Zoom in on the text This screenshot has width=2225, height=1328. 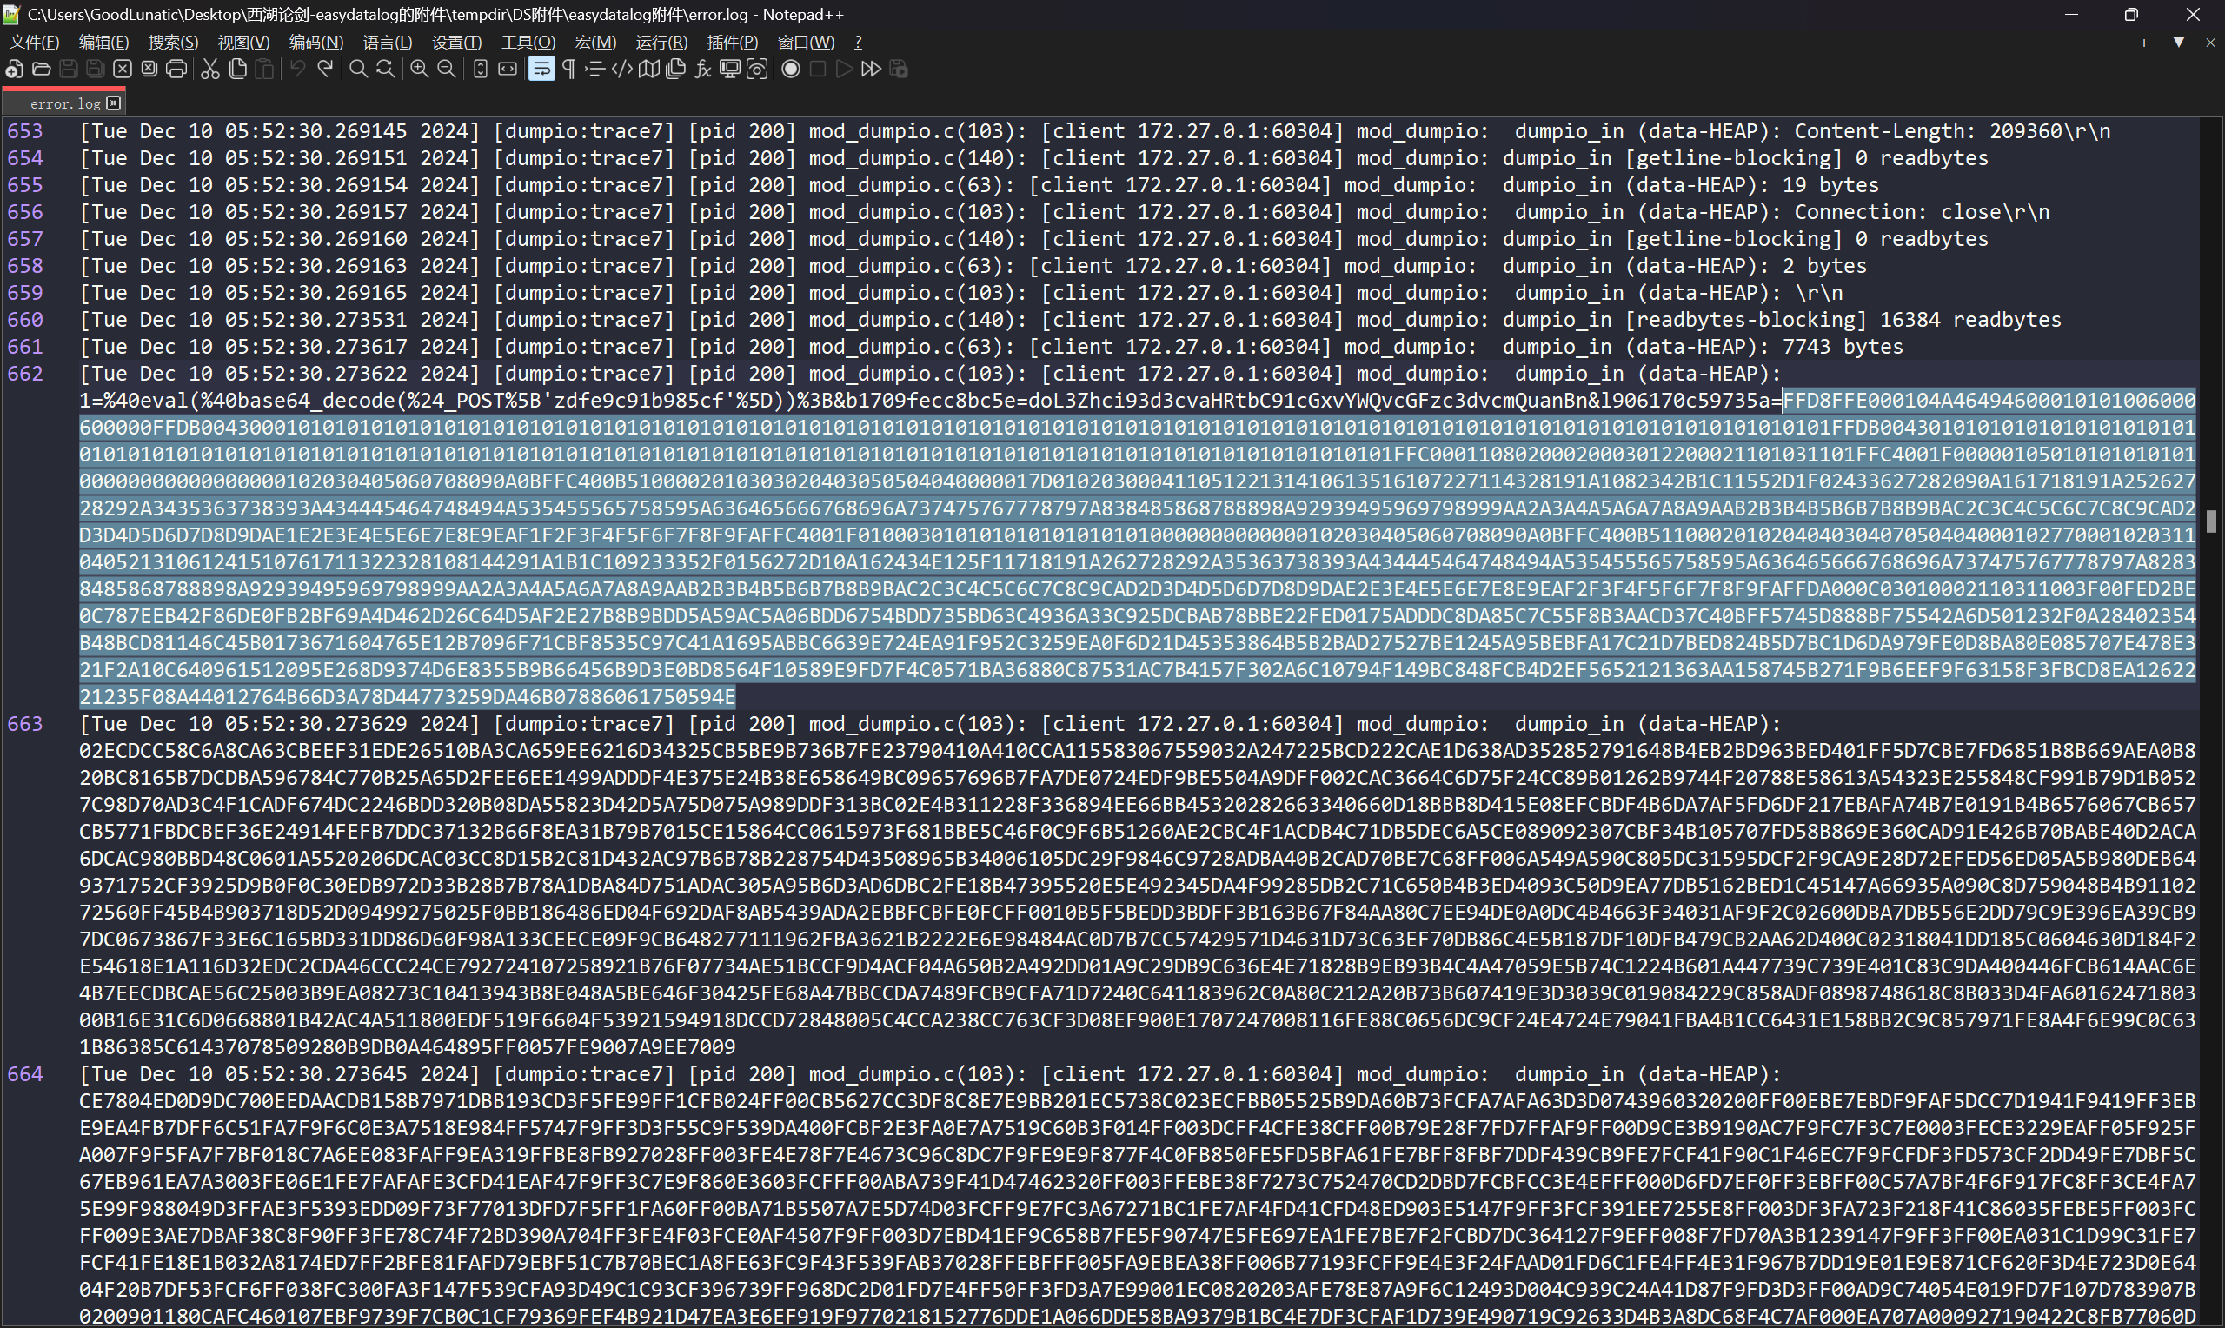point(419,69)
